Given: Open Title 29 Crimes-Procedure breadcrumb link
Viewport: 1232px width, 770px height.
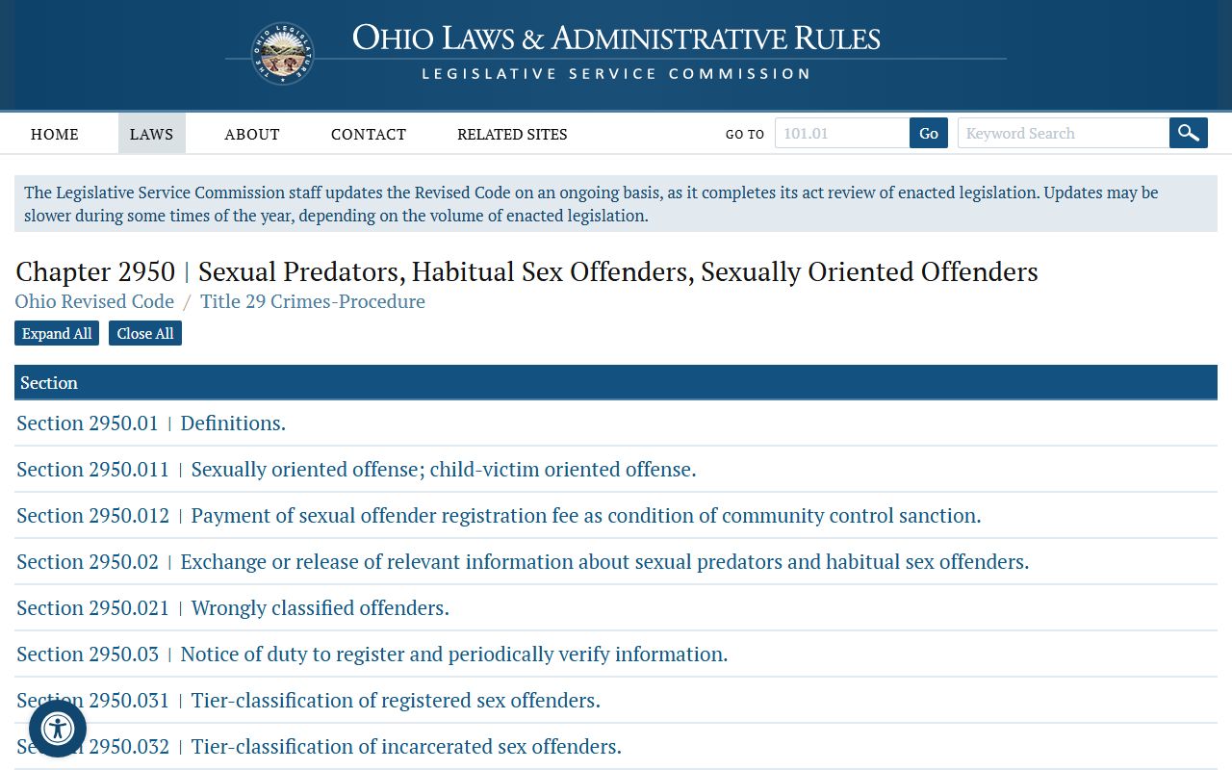Looking at the screenshot, I should pyautogui.click(x=313, y=301).
